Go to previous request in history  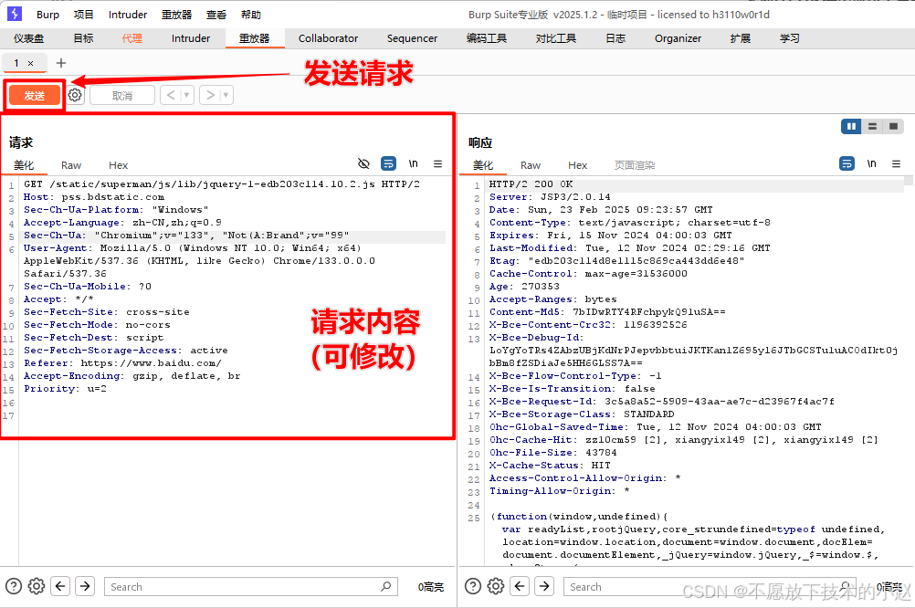coord(171,95)
